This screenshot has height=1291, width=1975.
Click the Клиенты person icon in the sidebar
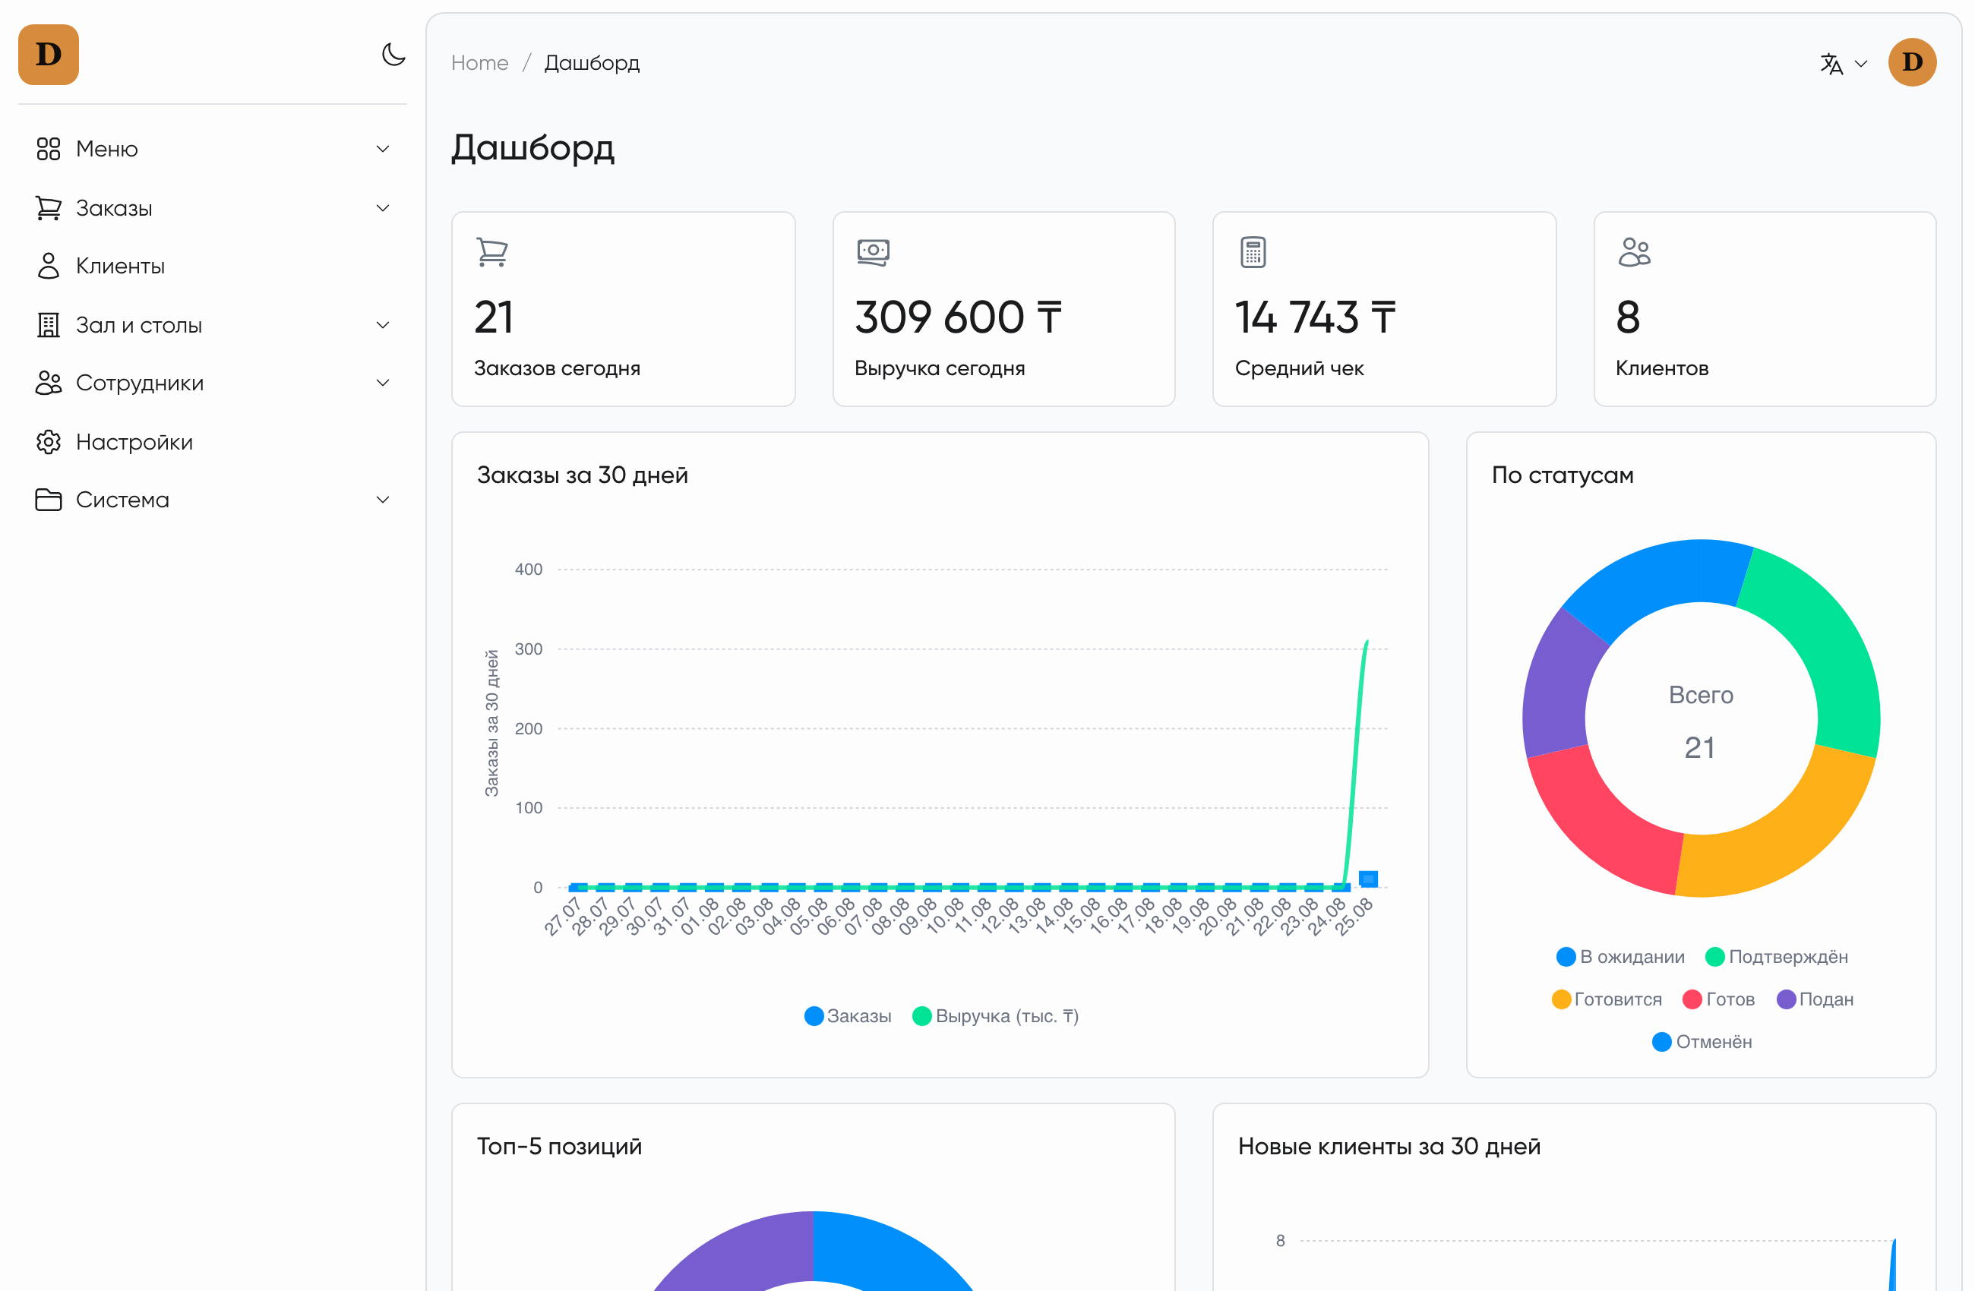coord(49,267)
